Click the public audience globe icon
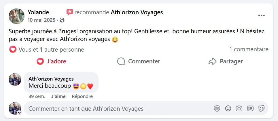This screenshot has height=121, width=278. click(62, 20)
